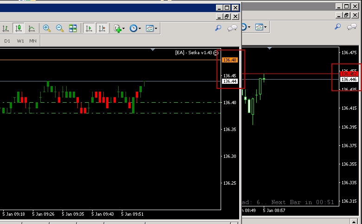Restore the inner chart window in left terminal
Image resolution: width=362 pixels, height=224 pixels.
pos(227,16)
